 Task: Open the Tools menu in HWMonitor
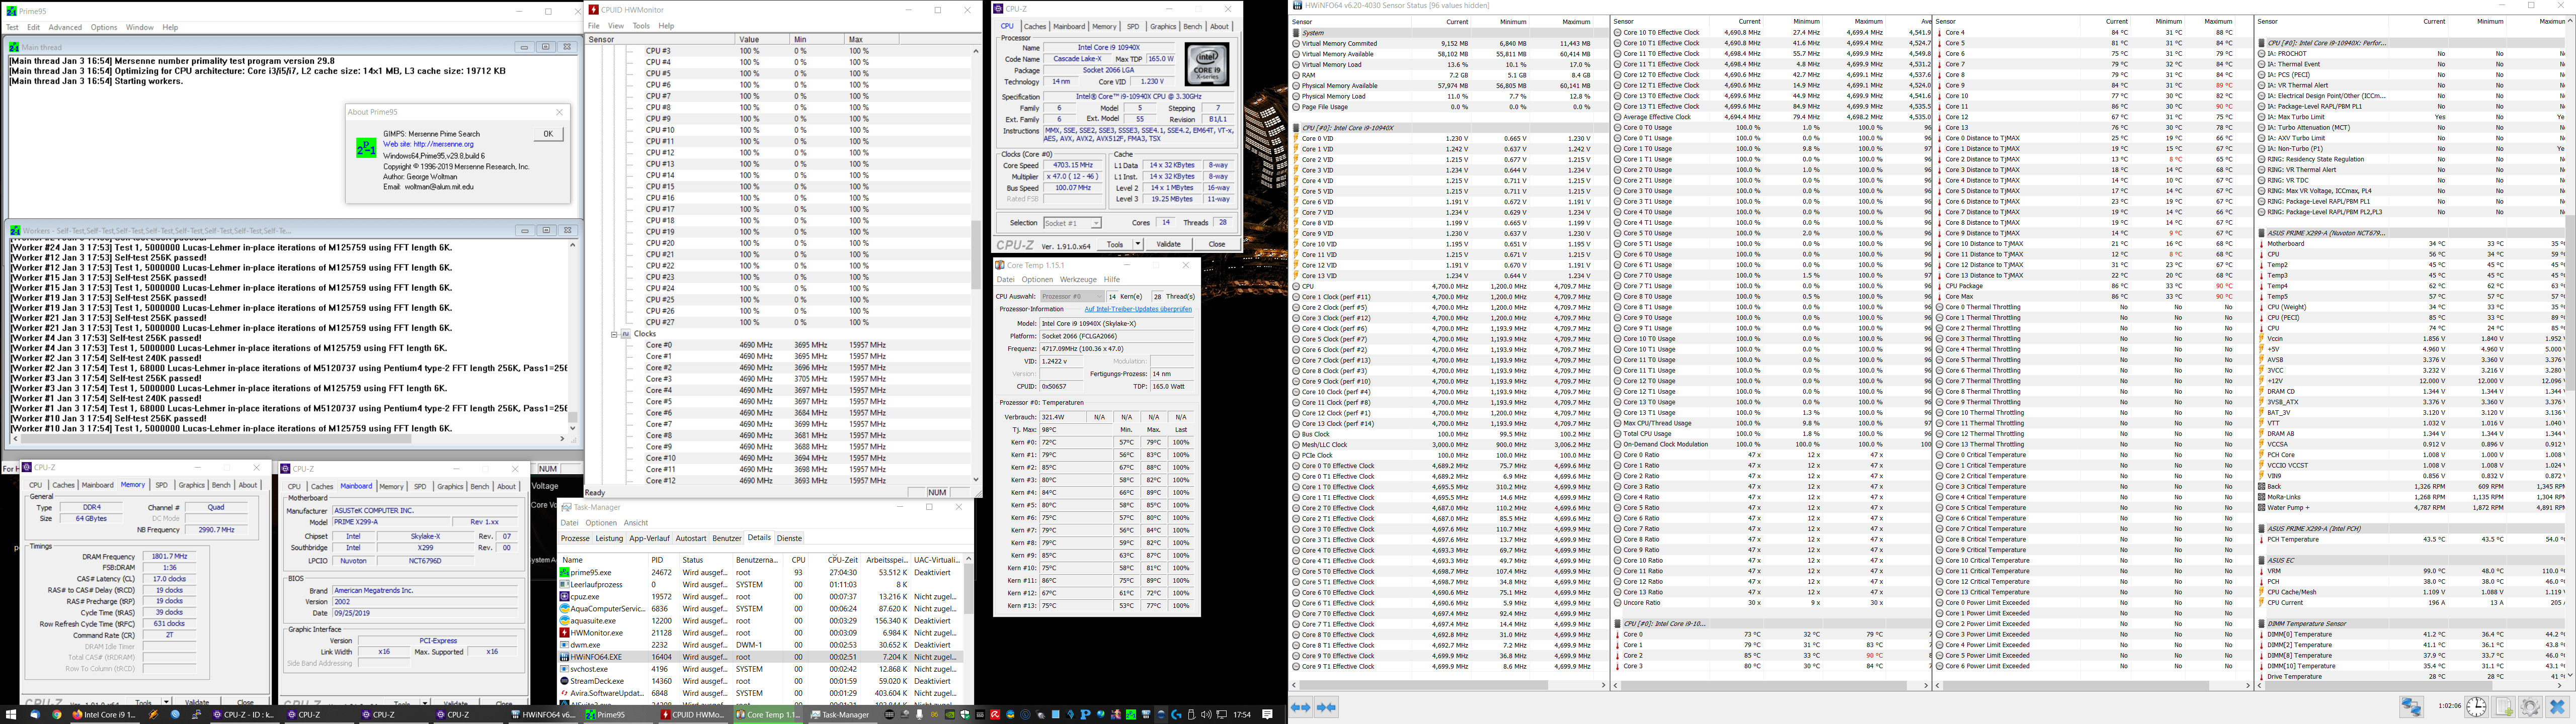pos(641,26)
